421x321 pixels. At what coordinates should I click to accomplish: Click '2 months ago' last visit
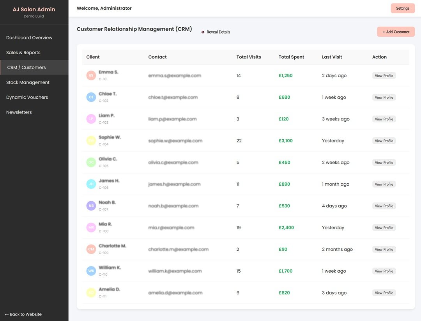pos(337,250)
